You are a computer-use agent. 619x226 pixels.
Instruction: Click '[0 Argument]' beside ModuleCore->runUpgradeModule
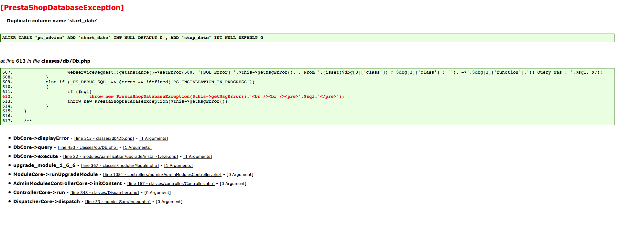[x=240, y=175]
